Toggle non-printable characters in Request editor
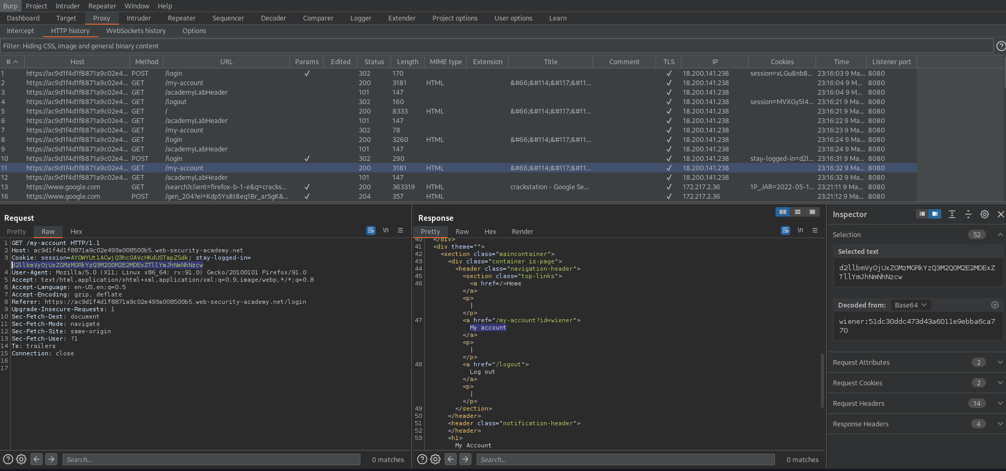 pos(386,230)
